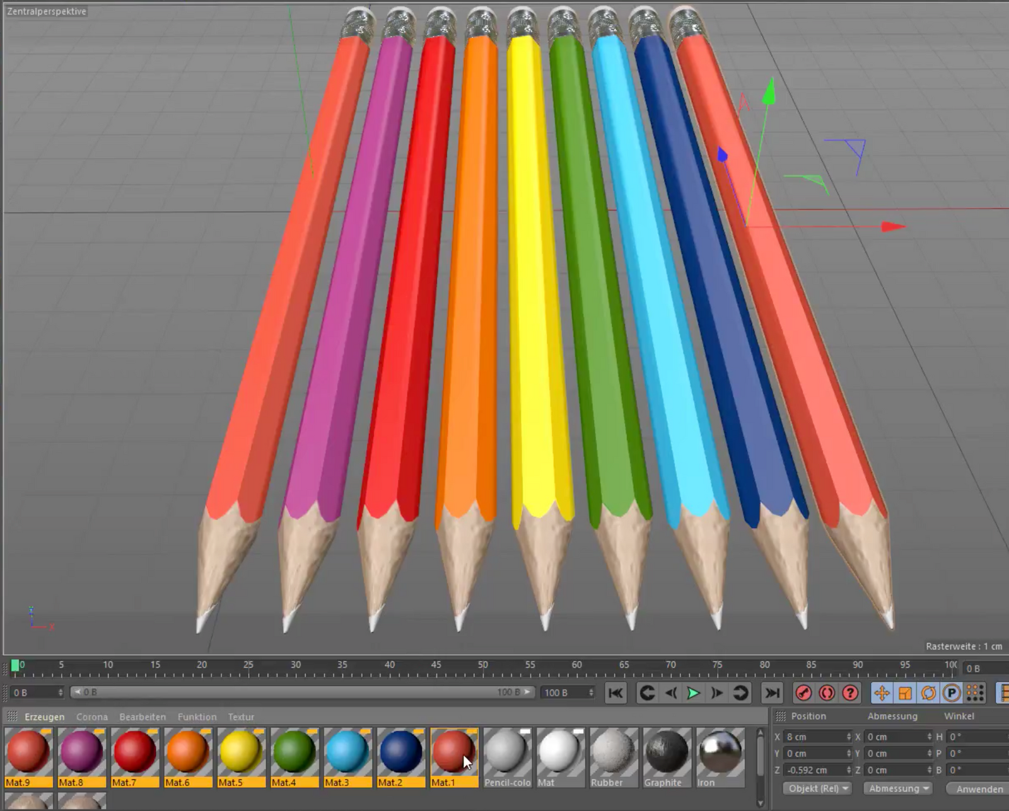Click the Position X stepper arrows
Screen dimensions: 1009x811
point(849,737)
